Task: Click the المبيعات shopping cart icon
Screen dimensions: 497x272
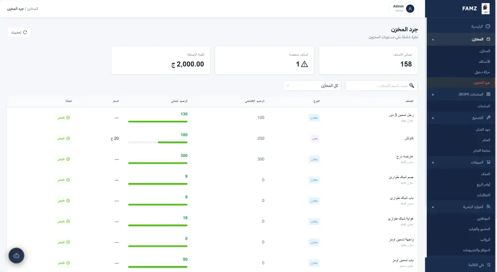Action: click(488, 162)
